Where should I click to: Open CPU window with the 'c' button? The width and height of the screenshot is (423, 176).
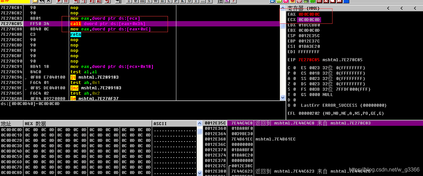pos(169,1)
